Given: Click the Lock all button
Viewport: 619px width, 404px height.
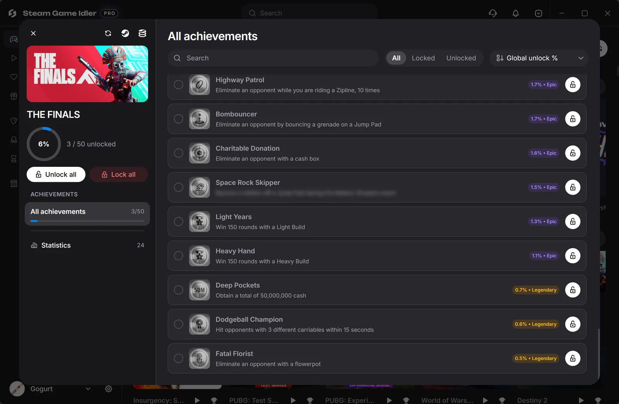Looking at the screenshot, I should 119,175.
